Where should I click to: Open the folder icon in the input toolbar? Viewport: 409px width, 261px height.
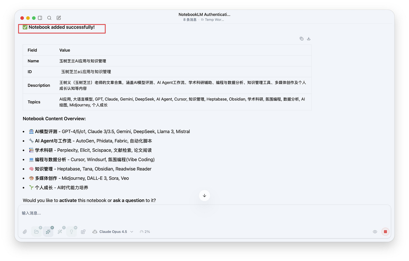pyautogui.click(x=37, y=232)
